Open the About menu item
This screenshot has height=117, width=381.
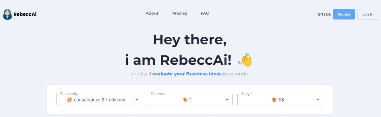[152, 13]
